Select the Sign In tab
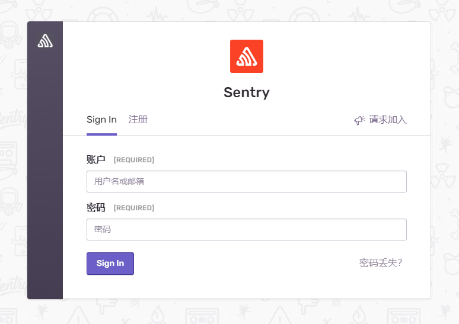 point(101,120)
